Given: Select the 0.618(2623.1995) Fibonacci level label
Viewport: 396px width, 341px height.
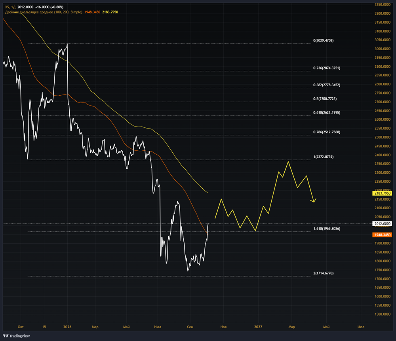Looking at the screenshot, I should [x=327, y=112].
